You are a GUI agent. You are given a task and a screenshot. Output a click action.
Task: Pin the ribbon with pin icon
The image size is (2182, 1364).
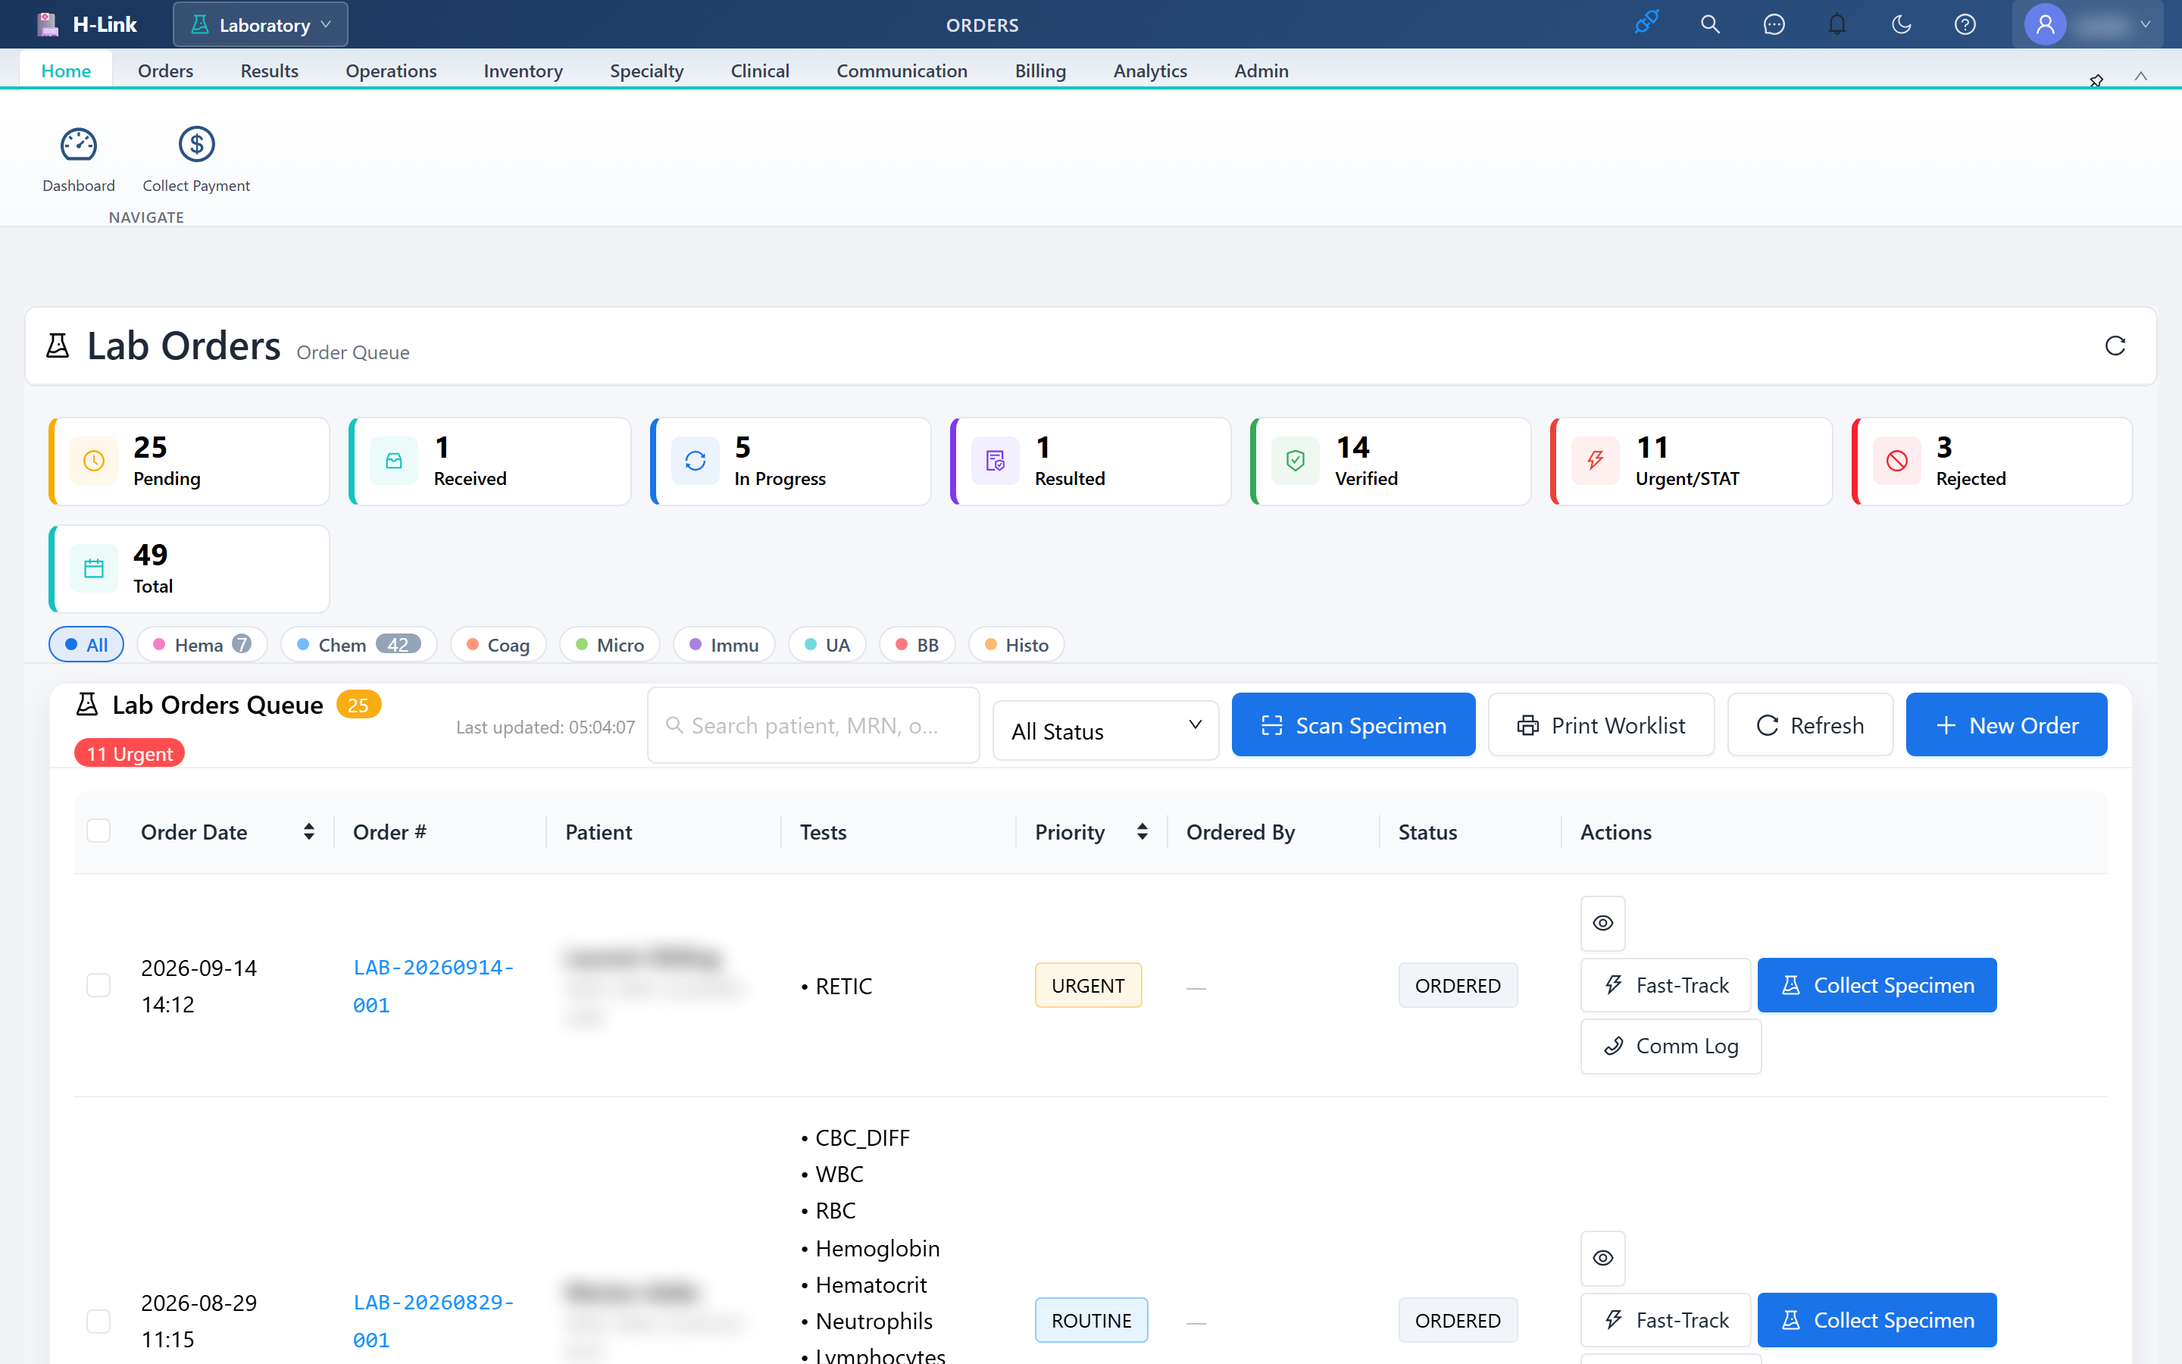2096,80
